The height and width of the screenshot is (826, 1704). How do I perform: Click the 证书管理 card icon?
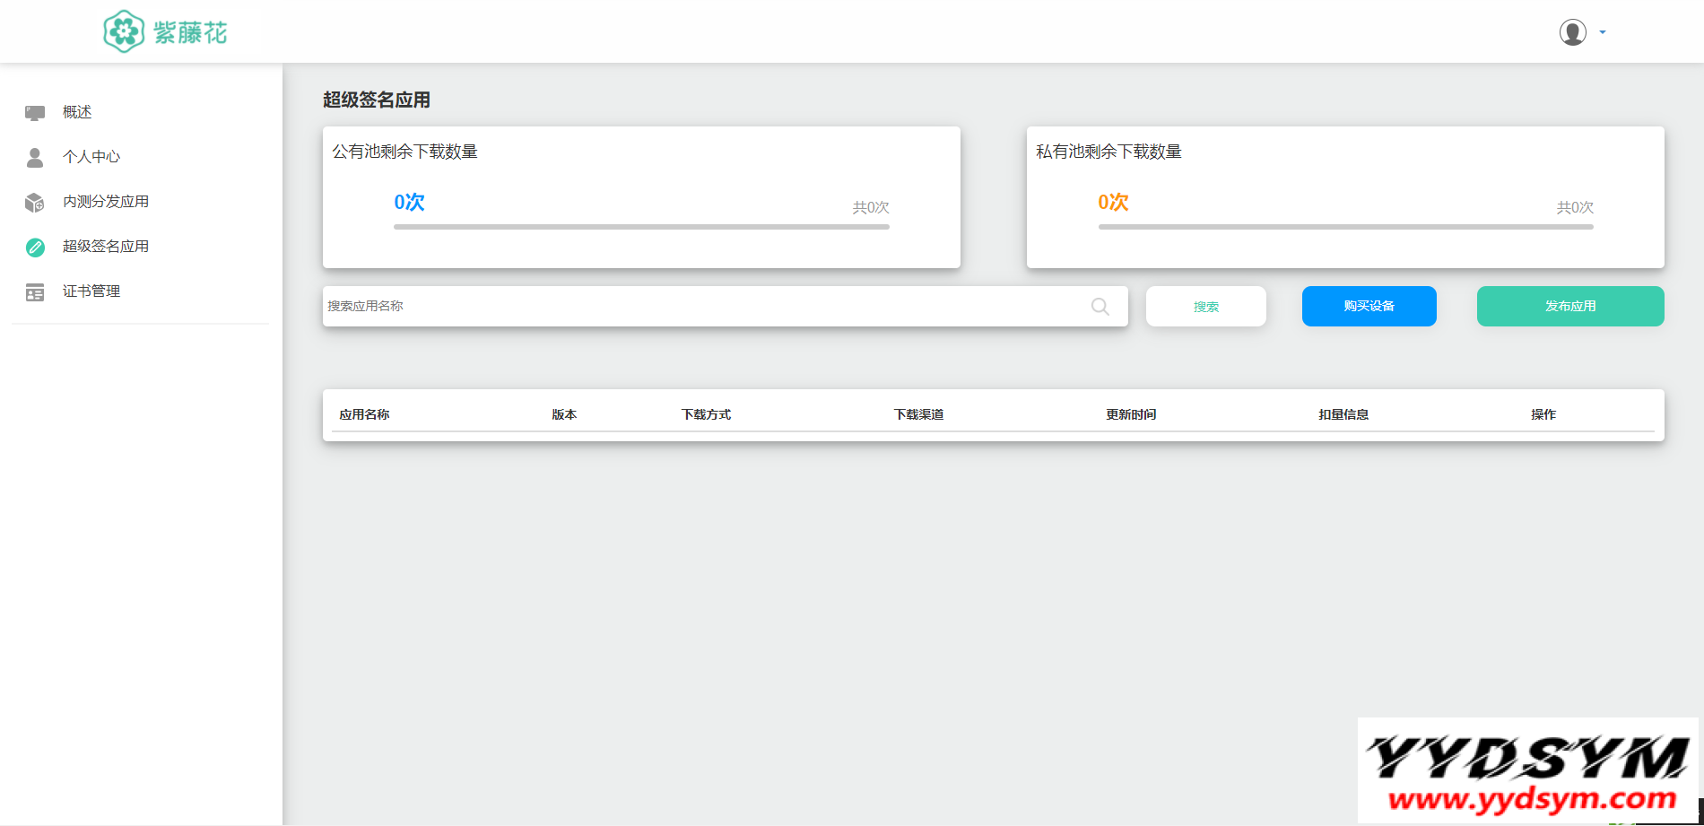35,292
